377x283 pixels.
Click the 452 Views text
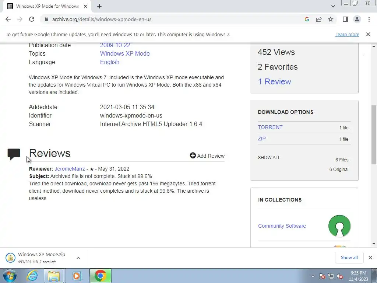point(276,52)
